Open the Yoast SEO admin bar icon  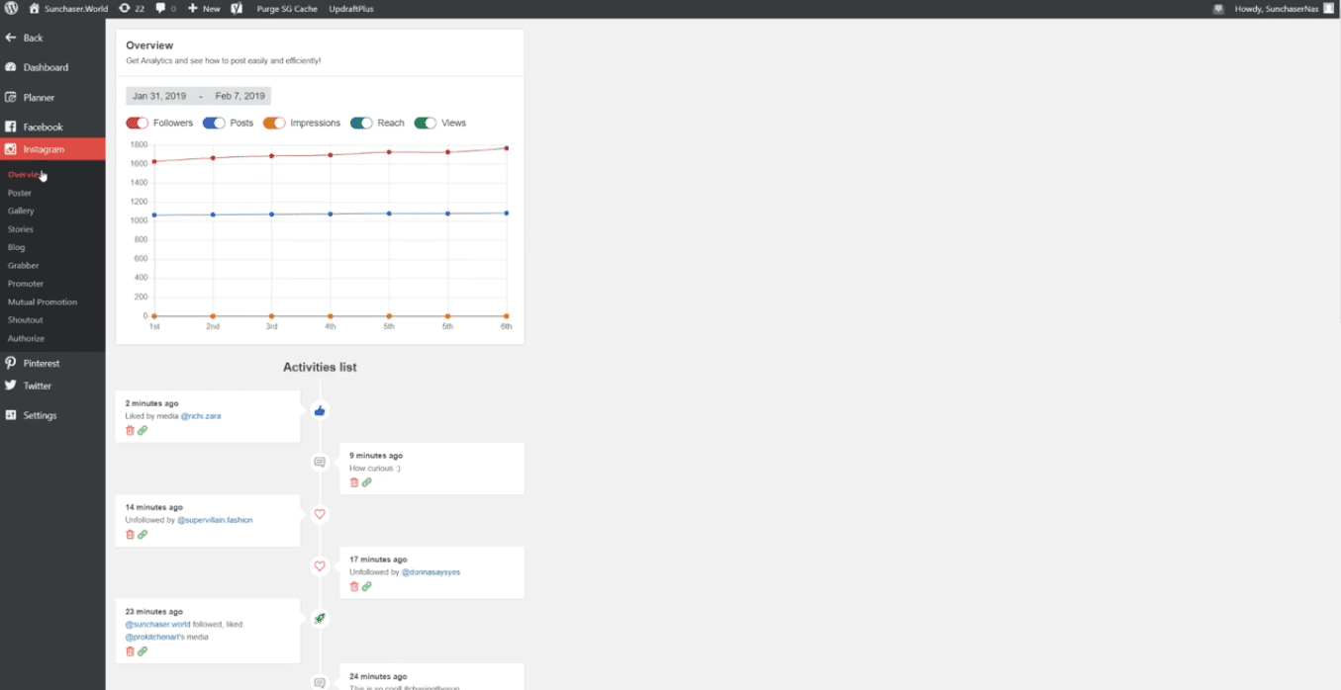click(x=238, y=8)
